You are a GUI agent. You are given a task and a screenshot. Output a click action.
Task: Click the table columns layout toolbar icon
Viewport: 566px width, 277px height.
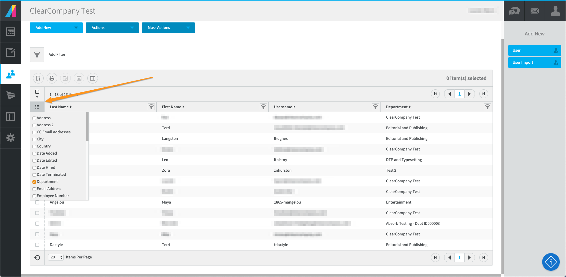coord(93,78)
